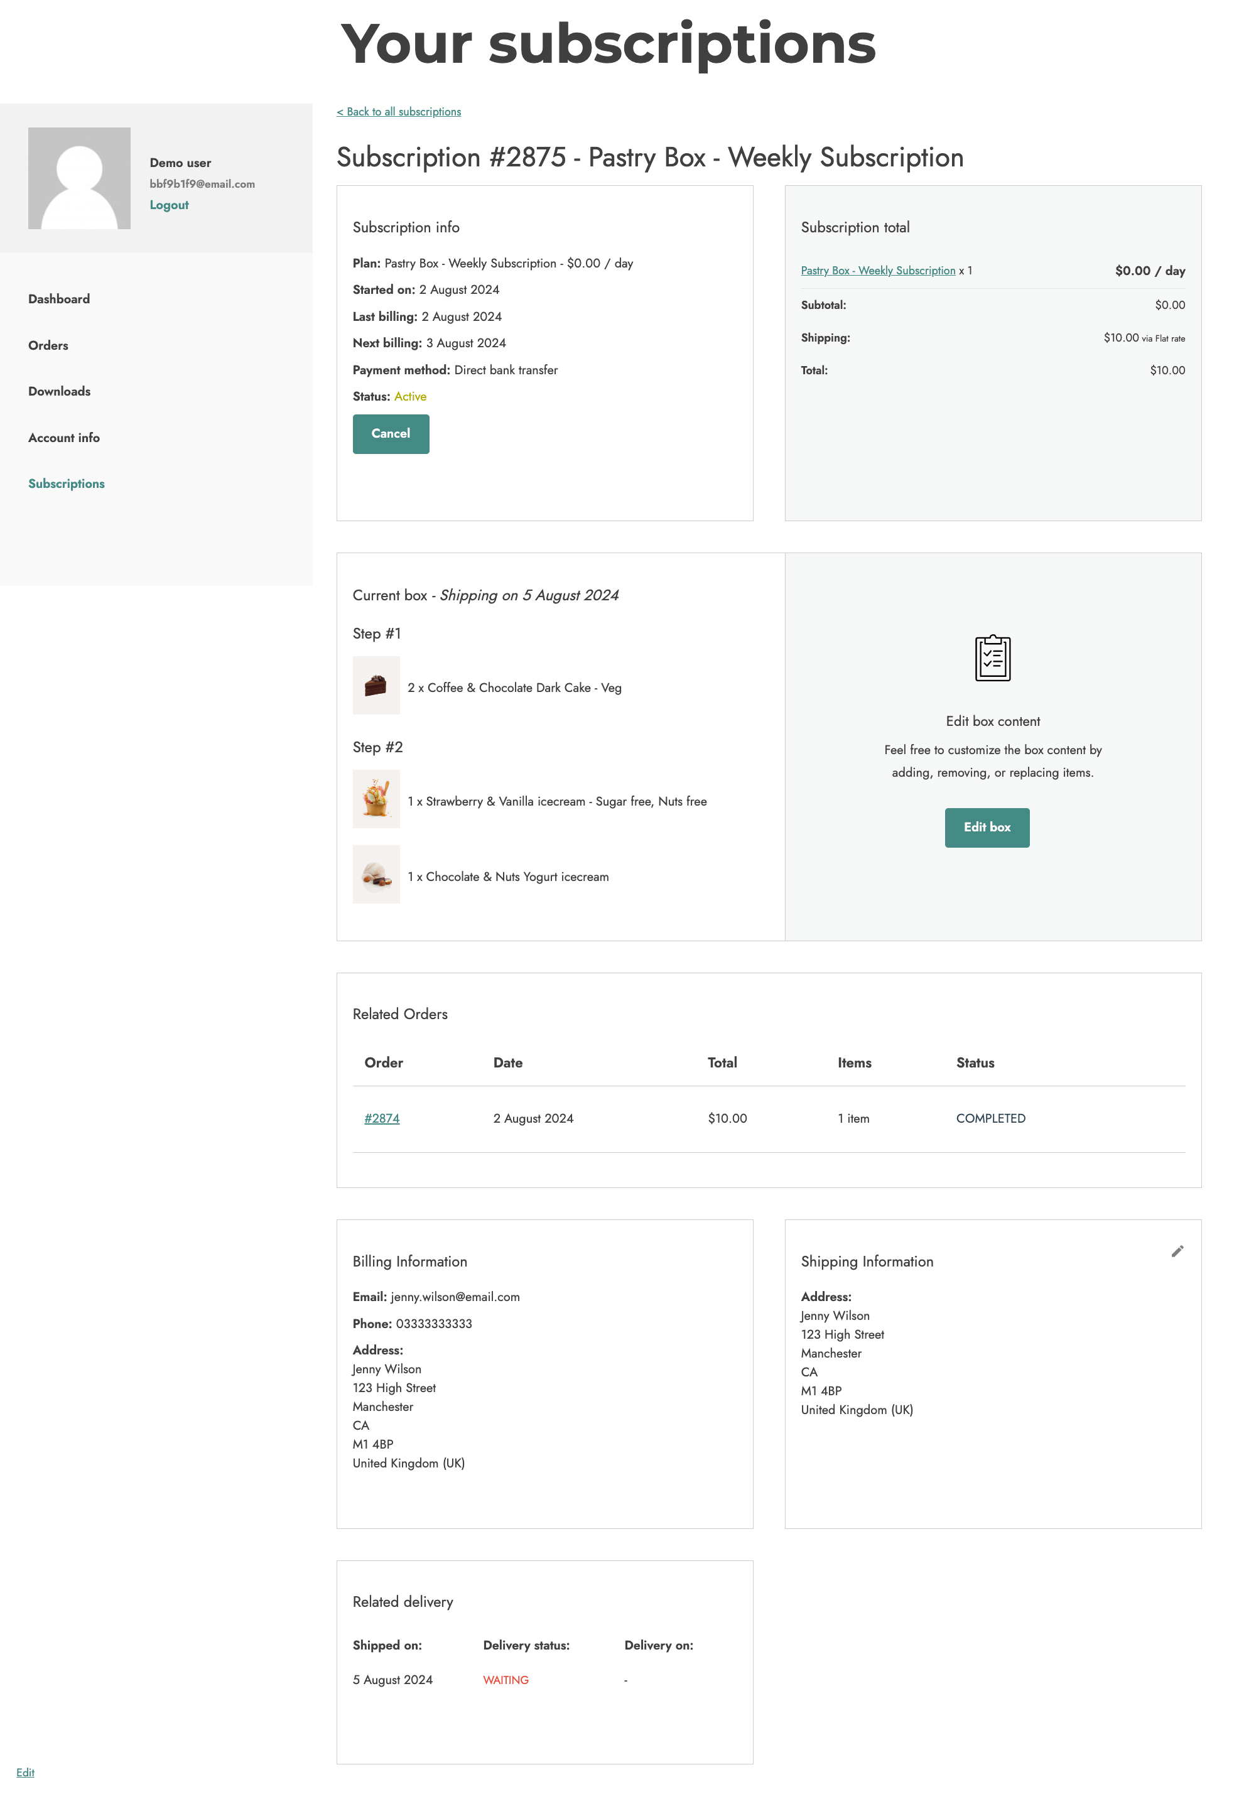Open related order #2874

tap(382, 1118)
